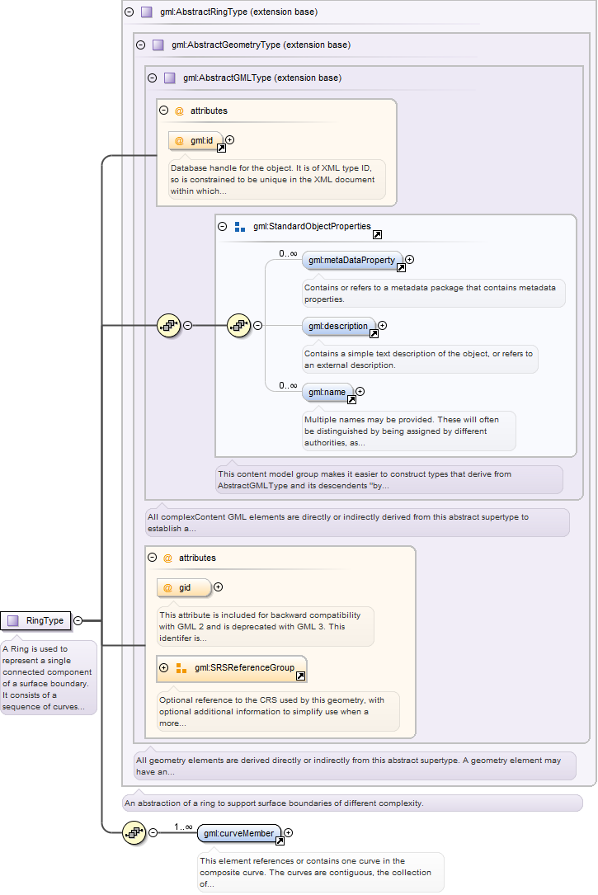Click the blue StandardObjectProperties group icon
The height and width of the screenshot is (895, 598).
(x=240, y=227)
